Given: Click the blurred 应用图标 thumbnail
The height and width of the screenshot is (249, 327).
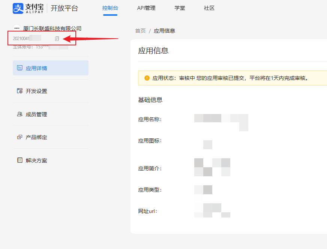Looking at the screenshot, I should [207, 144].
